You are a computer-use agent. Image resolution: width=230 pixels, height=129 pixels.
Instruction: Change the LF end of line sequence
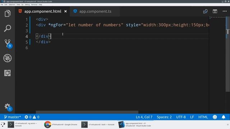[192, 117]
